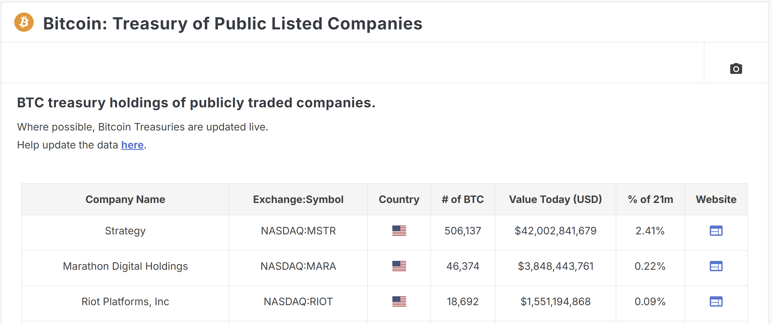Open the data update link labeled here
The image size is (772, 324).
click(132, 145)
